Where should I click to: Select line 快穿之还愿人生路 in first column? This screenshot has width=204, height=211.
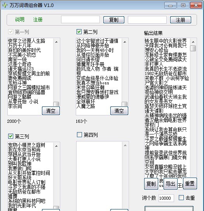point(26,41)
